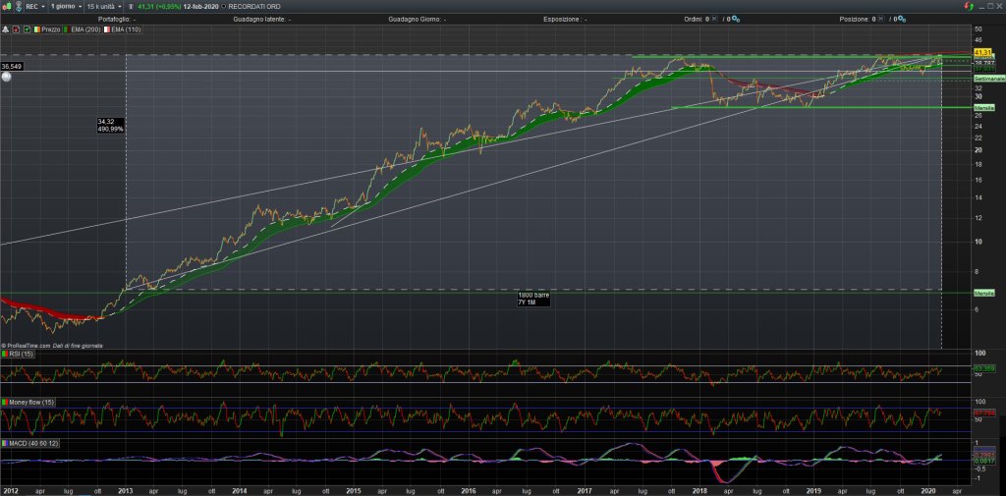Click the wrench settings icon above chart
The image size is (1006, 496).
6,30
